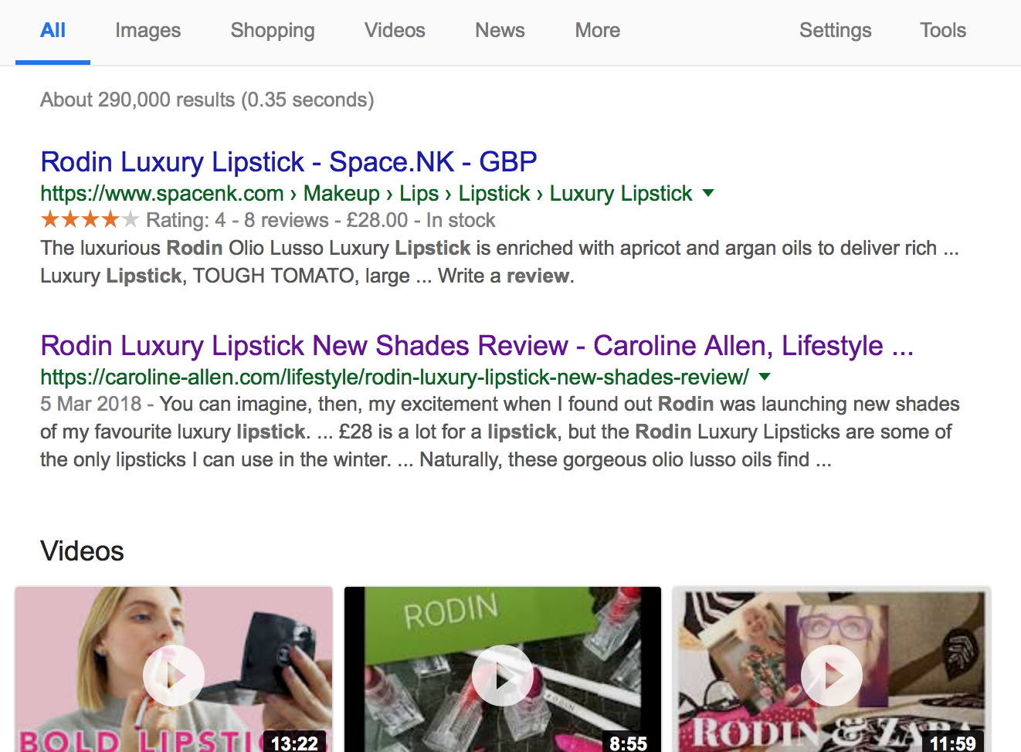Open Caroline Allen lipstick review result
The image size is (1021, 752).
tap(476, 346)
